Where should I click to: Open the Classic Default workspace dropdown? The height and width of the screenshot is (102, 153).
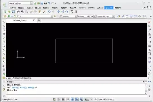pyautogui.click(x=32, y=3)
